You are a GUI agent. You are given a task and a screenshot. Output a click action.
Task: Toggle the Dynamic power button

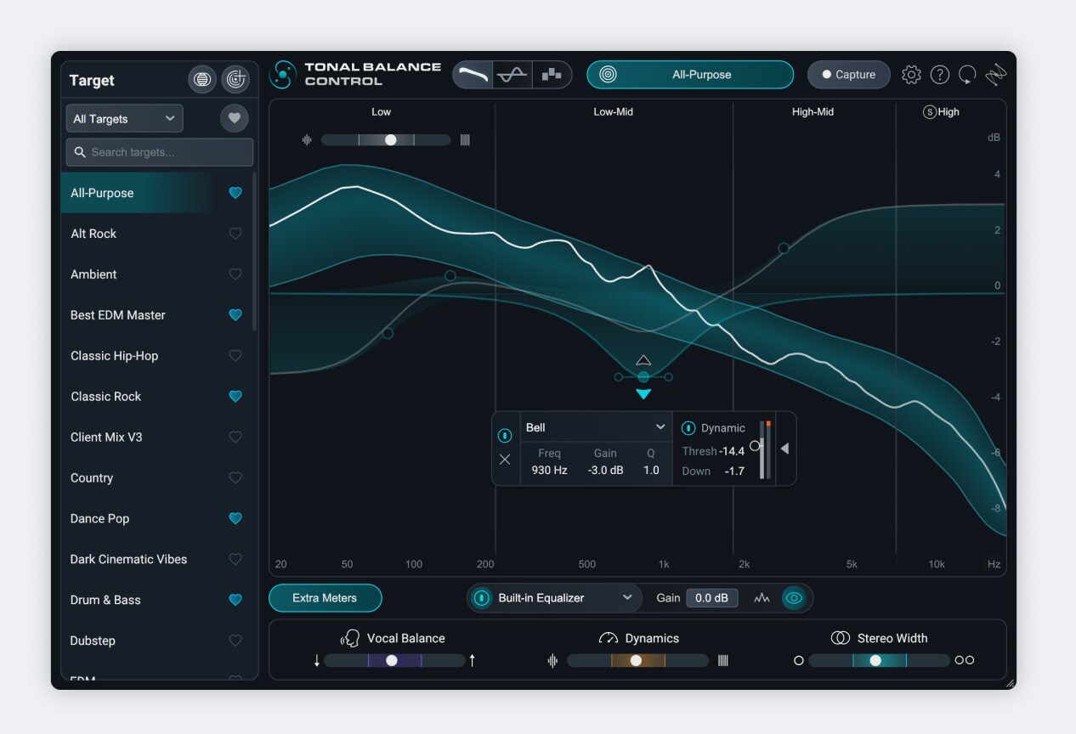(x=688, y=428)
